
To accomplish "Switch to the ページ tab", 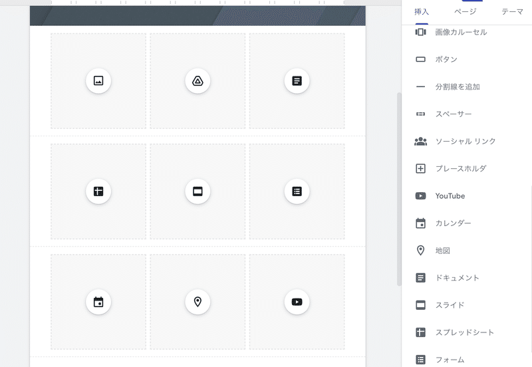I will click(465, 12).
